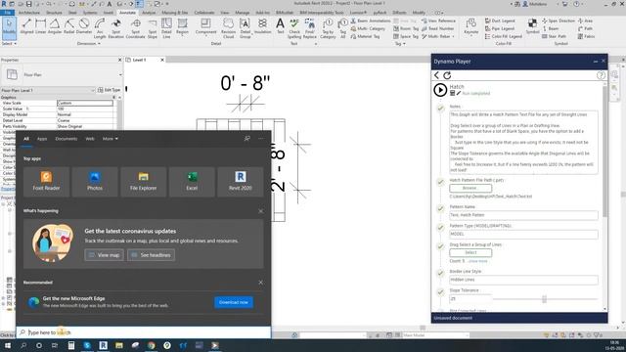Screen dimensions: 626x352
Task: Activate the Text annotation tool
Action: pyautogui.click(x=281, y=26)
